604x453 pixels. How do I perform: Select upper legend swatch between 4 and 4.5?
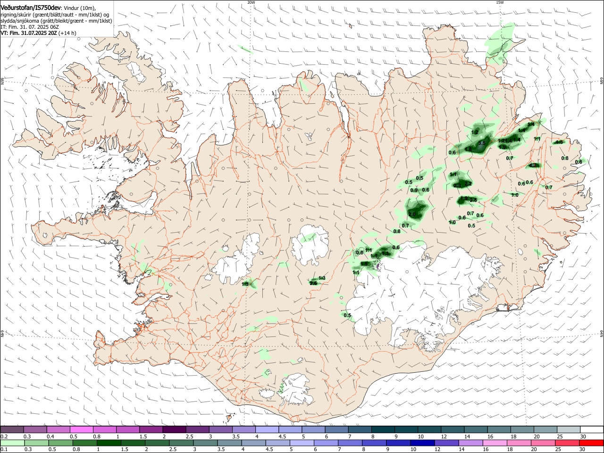[267, 430]
